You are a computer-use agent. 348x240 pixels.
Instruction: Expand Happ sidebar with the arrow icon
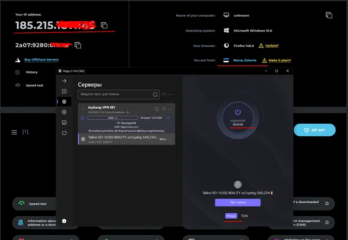[64, 81]
